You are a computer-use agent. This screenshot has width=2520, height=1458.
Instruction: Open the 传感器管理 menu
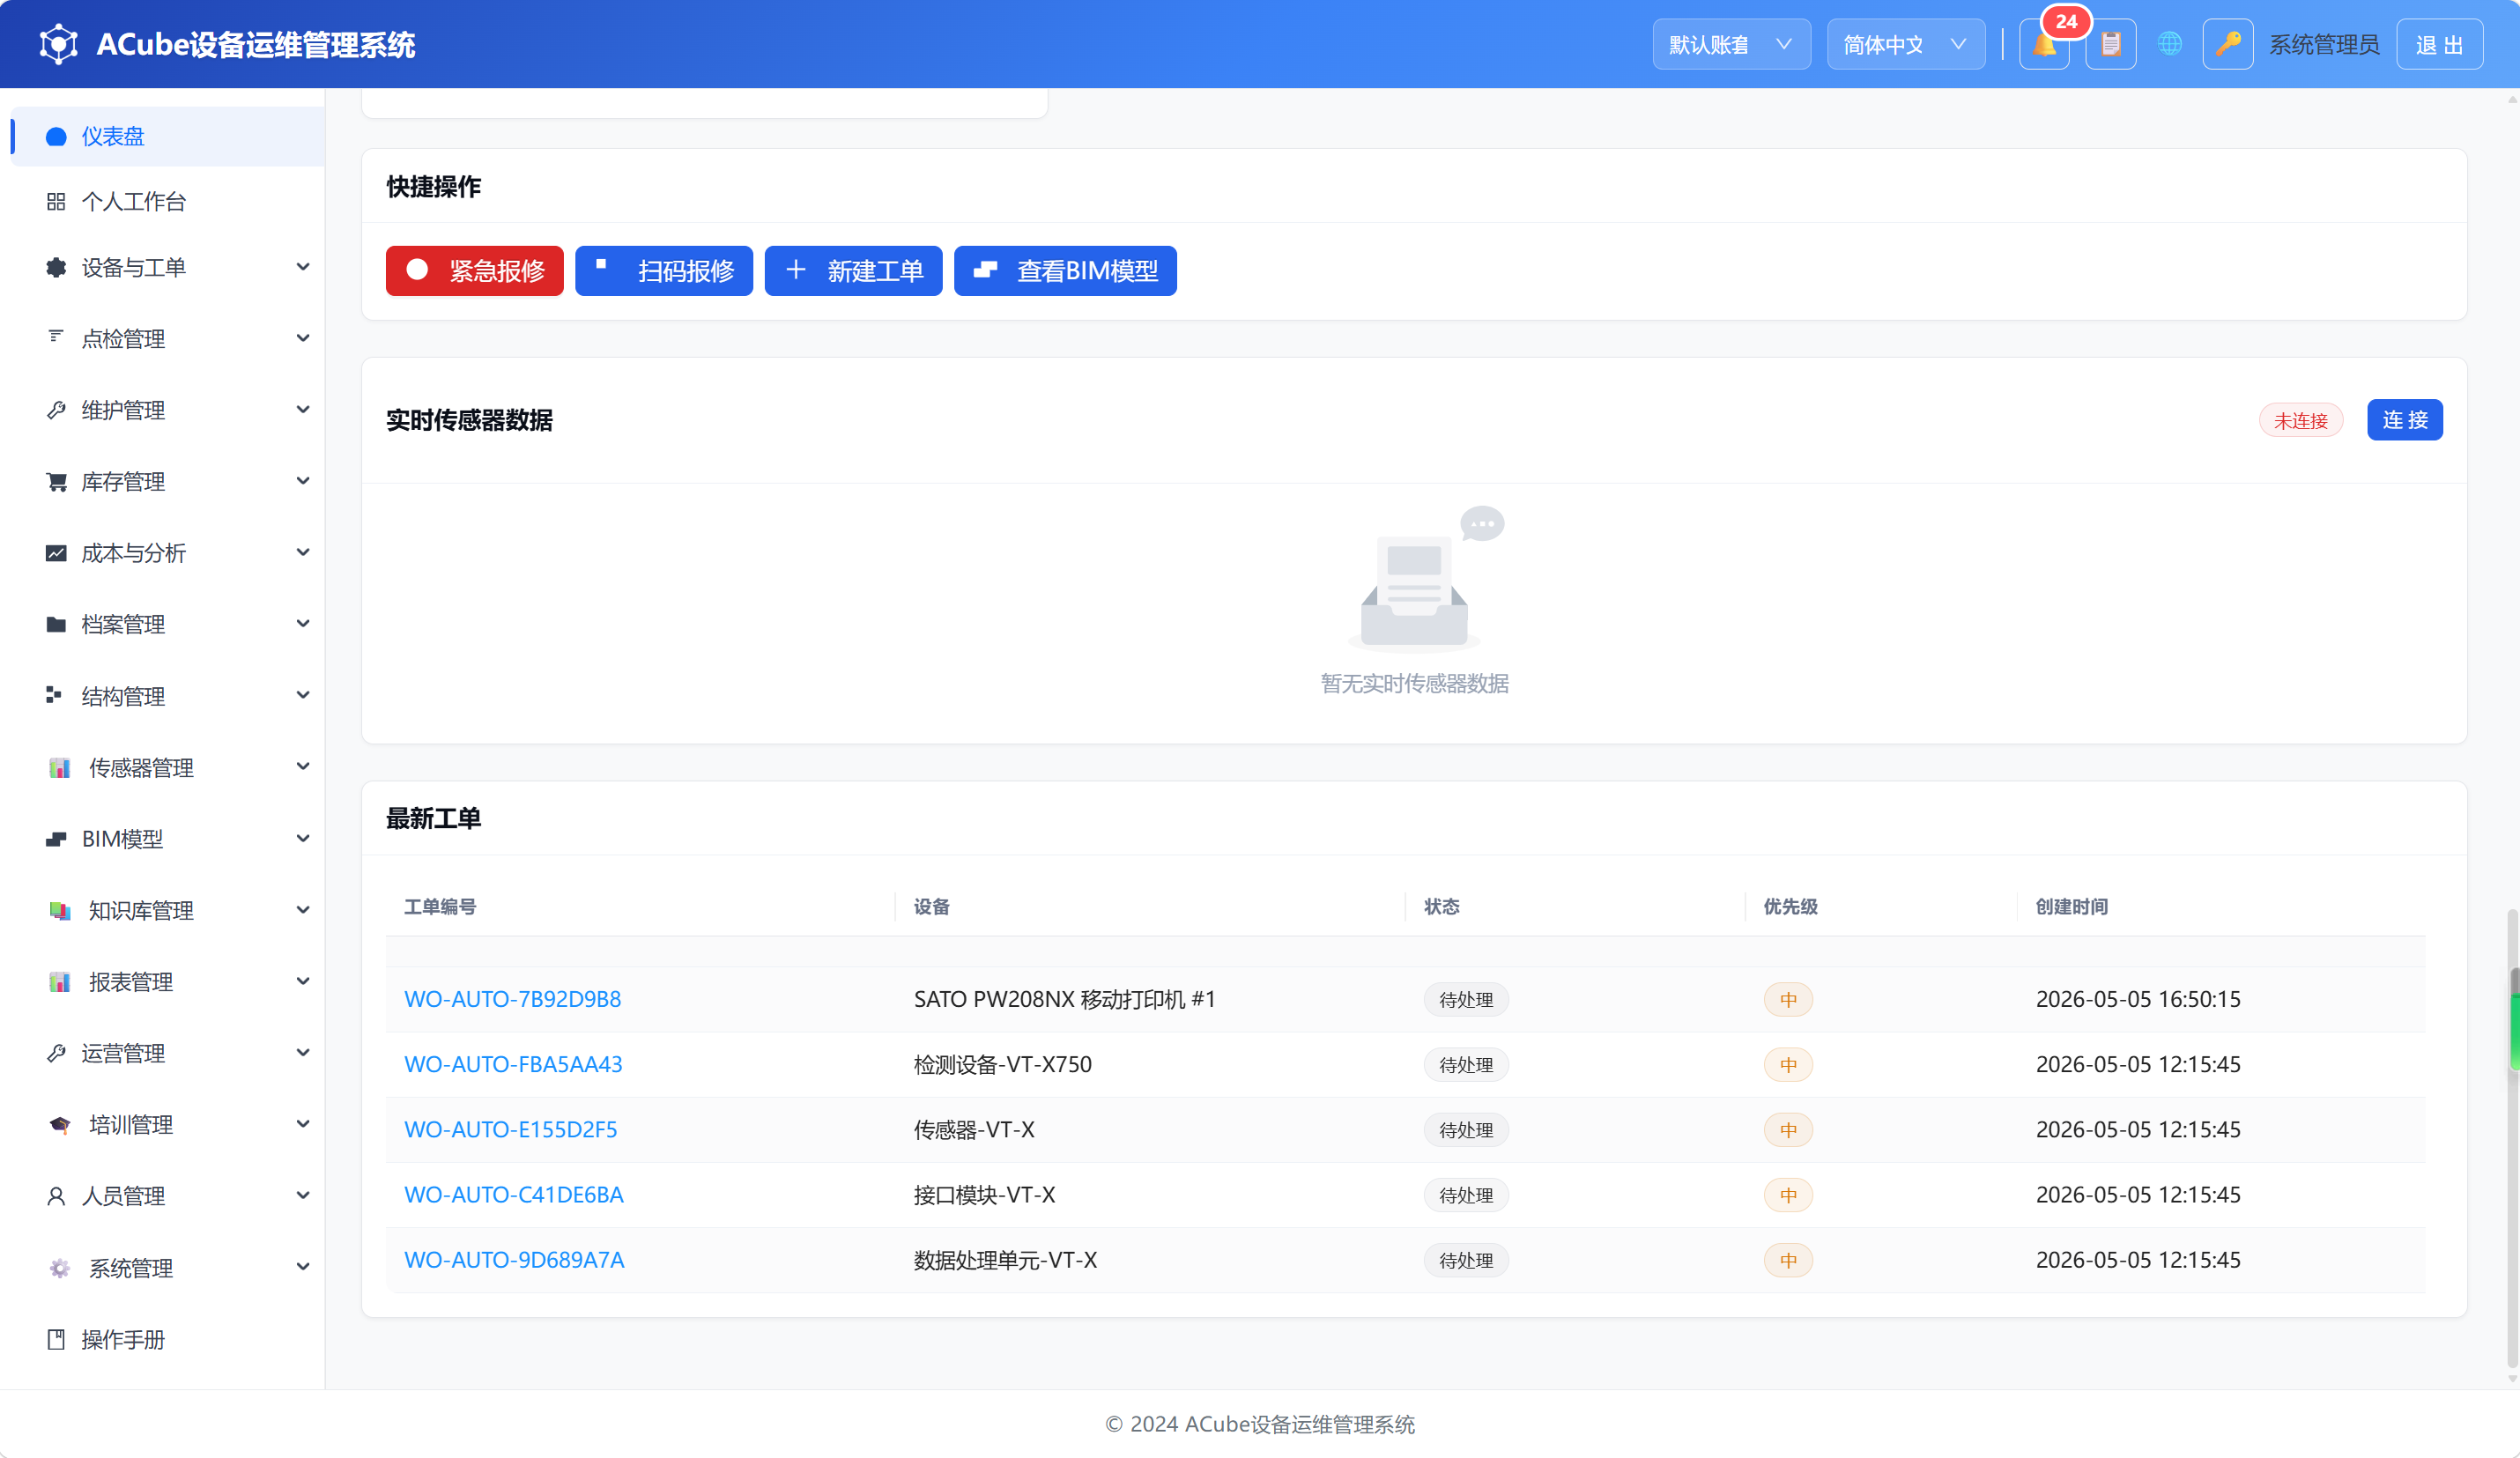coord(167,767)
